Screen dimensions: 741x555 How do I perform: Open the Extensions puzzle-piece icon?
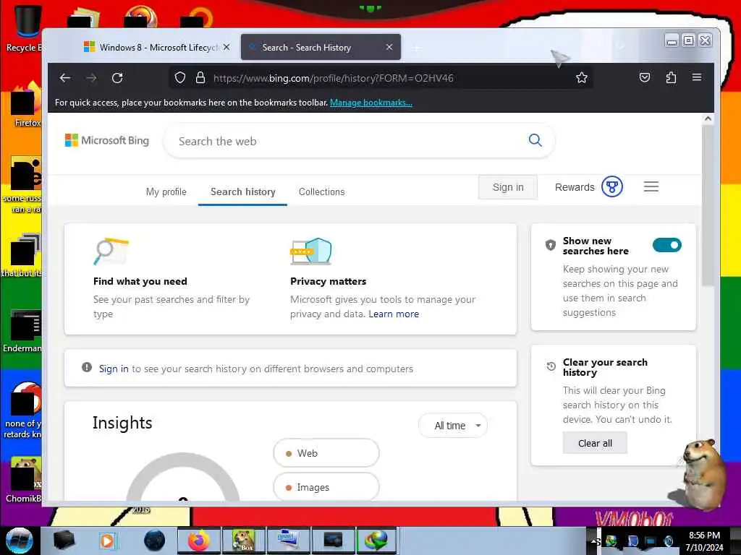click(x=671, y=77)
